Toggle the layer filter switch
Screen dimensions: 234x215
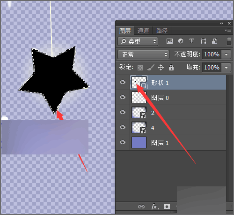229,41
